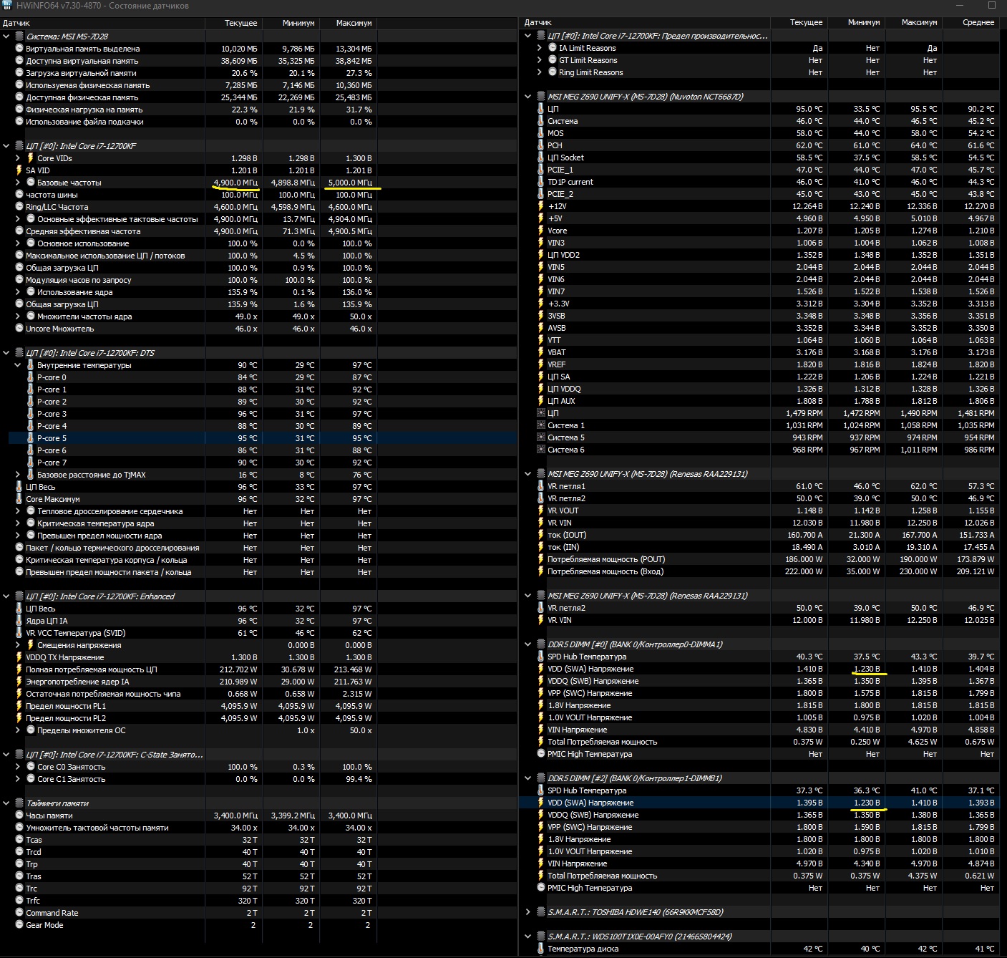
Task: Click the thermometer icon beside VR петля1
Action: 540,486
